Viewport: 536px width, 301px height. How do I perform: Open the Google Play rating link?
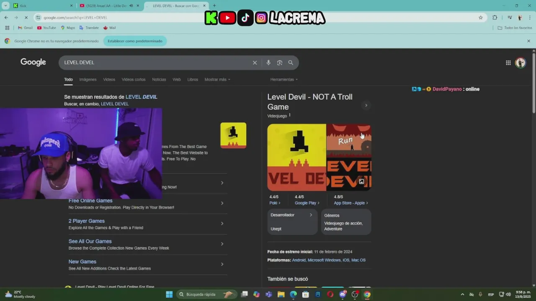pos(307,203)
